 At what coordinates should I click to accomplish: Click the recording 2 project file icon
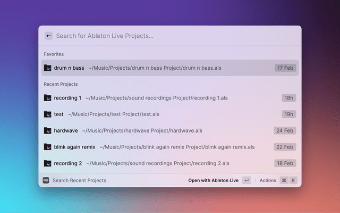47,163
